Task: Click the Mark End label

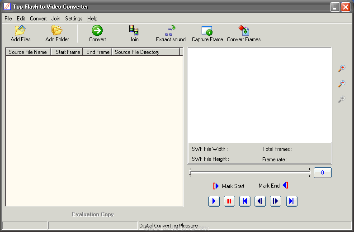Action: coord(269,186)
